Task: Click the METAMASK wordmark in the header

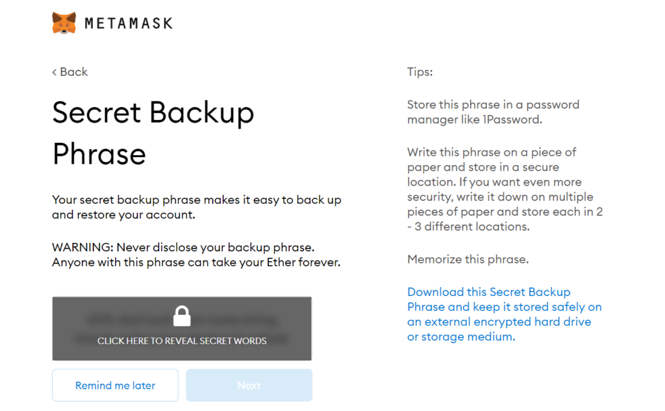Action: pos(129,23)
